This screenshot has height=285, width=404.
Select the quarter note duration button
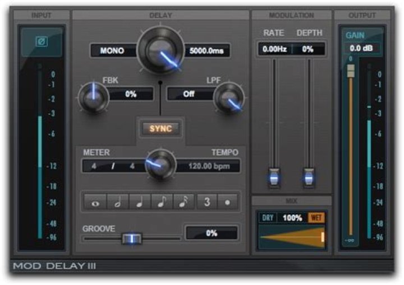click(x=140, y=203)
